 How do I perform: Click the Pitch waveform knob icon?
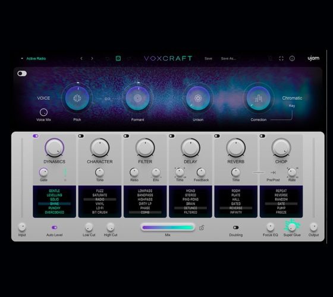tap(77, 98)
